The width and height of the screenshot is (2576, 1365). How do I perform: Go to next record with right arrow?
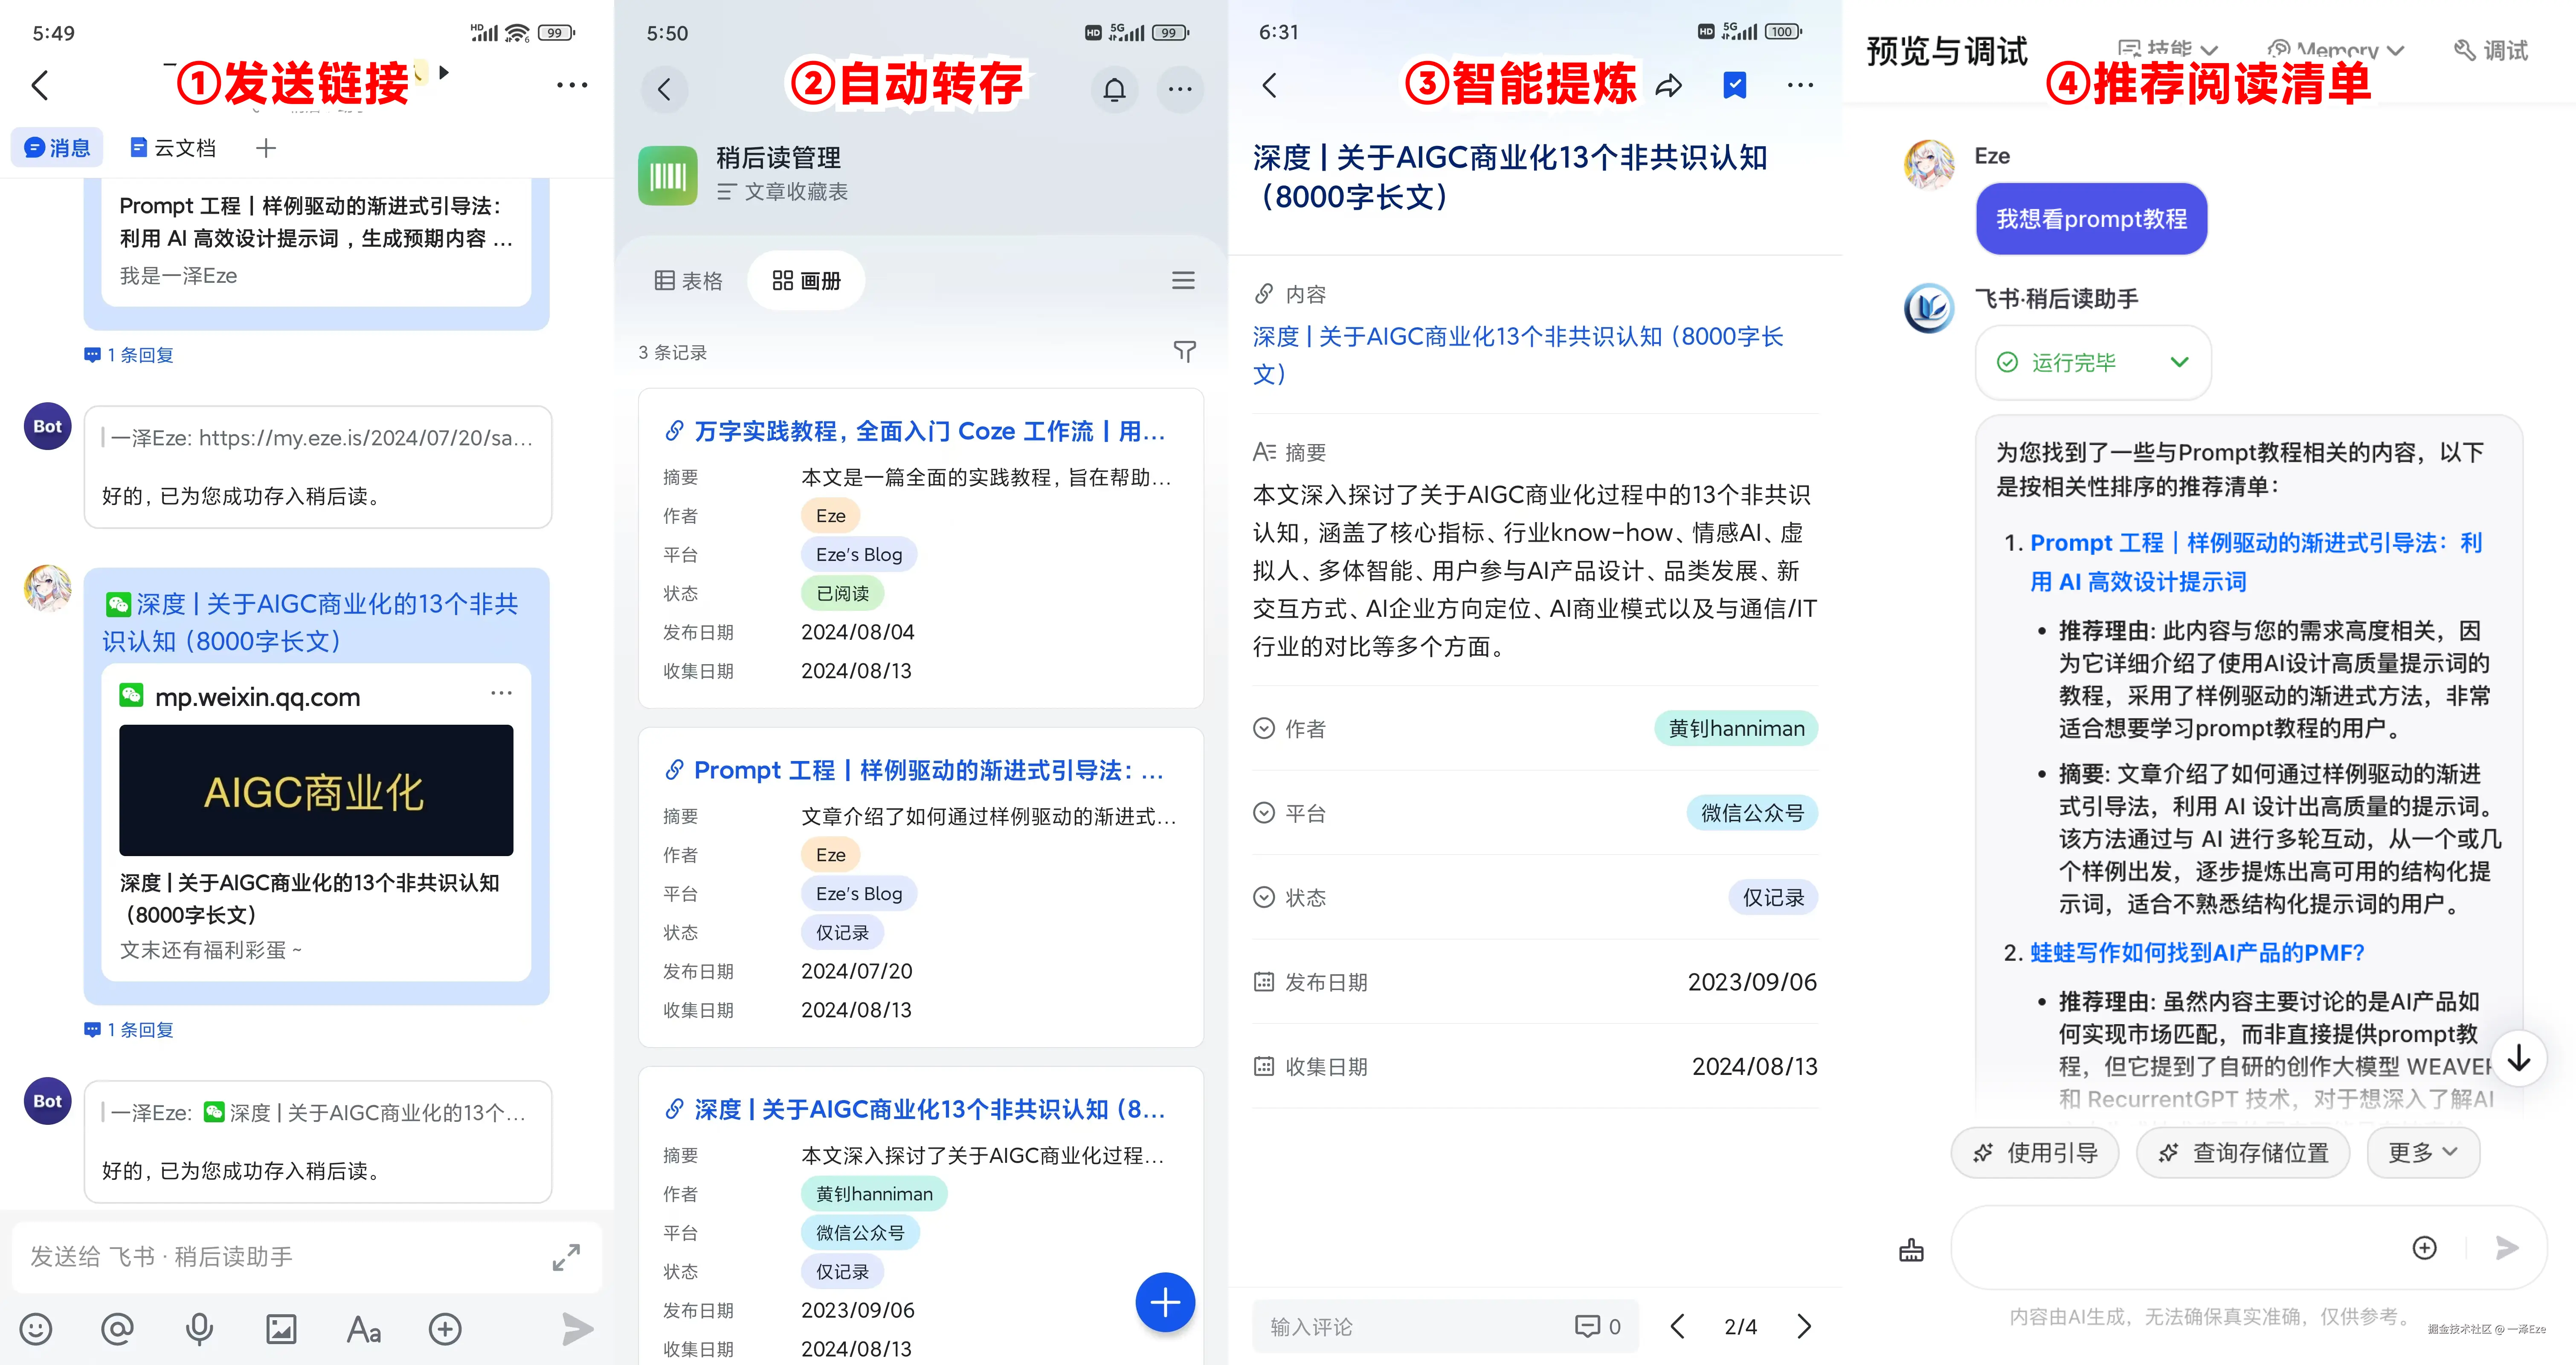(x=1804, y=1326)
